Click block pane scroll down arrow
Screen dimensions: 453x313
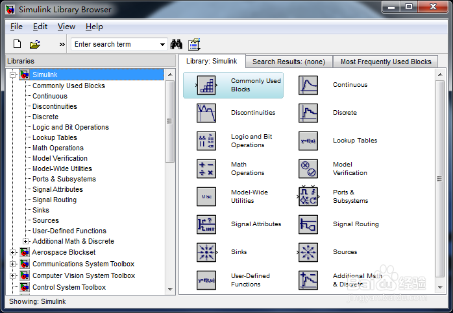coord(440,287)
